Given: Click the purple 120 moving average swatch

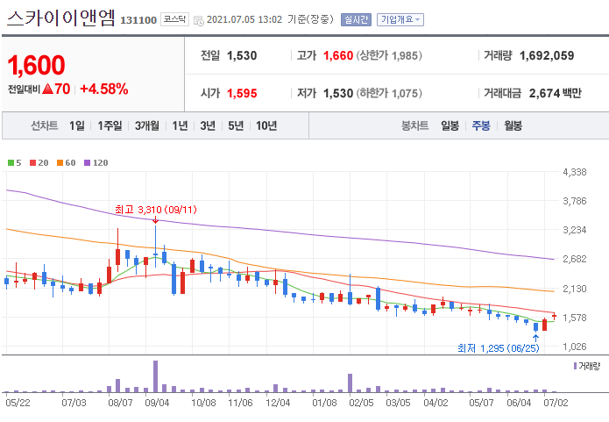Looking at the screenshot, I should 88,162.
